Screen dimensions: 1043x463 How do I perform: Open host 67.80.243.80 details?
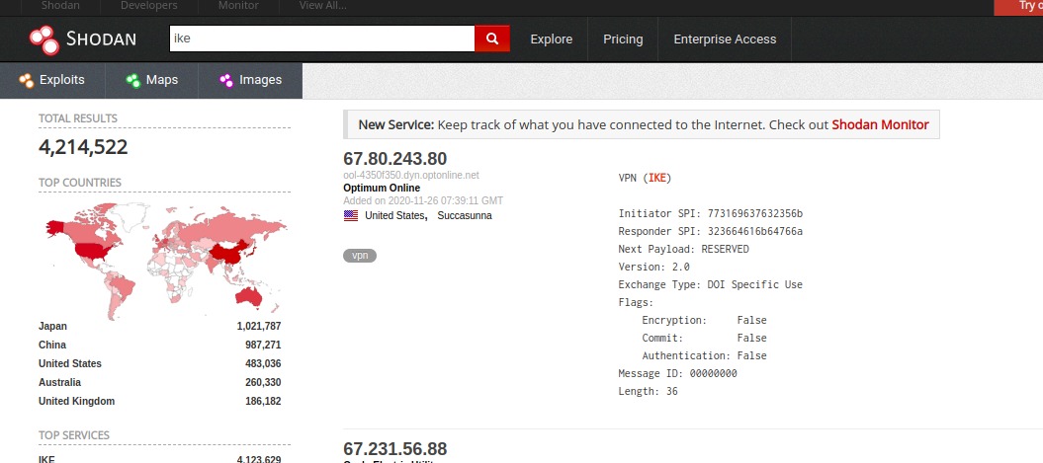tap(395, 159)
